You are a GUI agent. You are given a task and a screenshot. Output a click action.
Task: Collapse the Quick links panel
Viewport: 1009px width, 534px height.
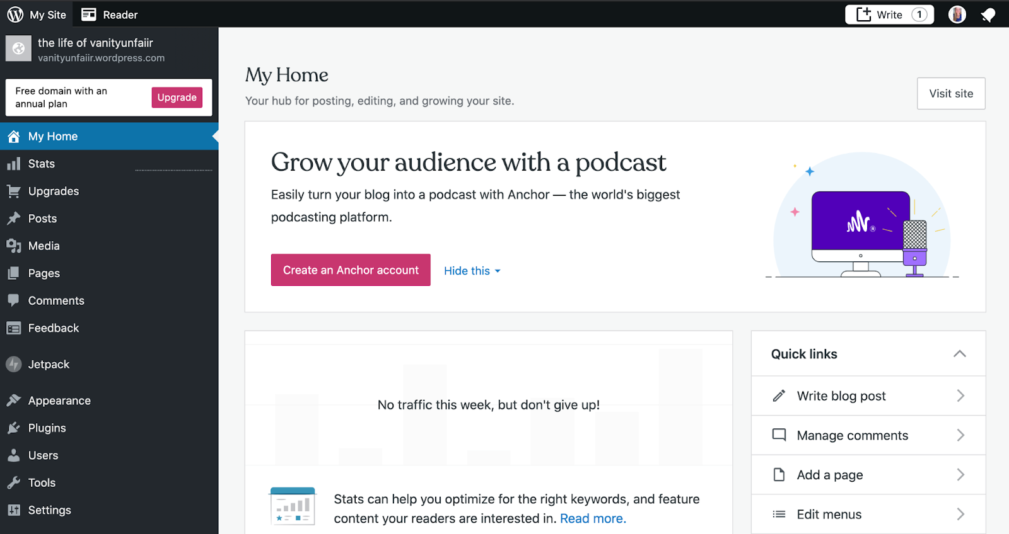[960, 354]
